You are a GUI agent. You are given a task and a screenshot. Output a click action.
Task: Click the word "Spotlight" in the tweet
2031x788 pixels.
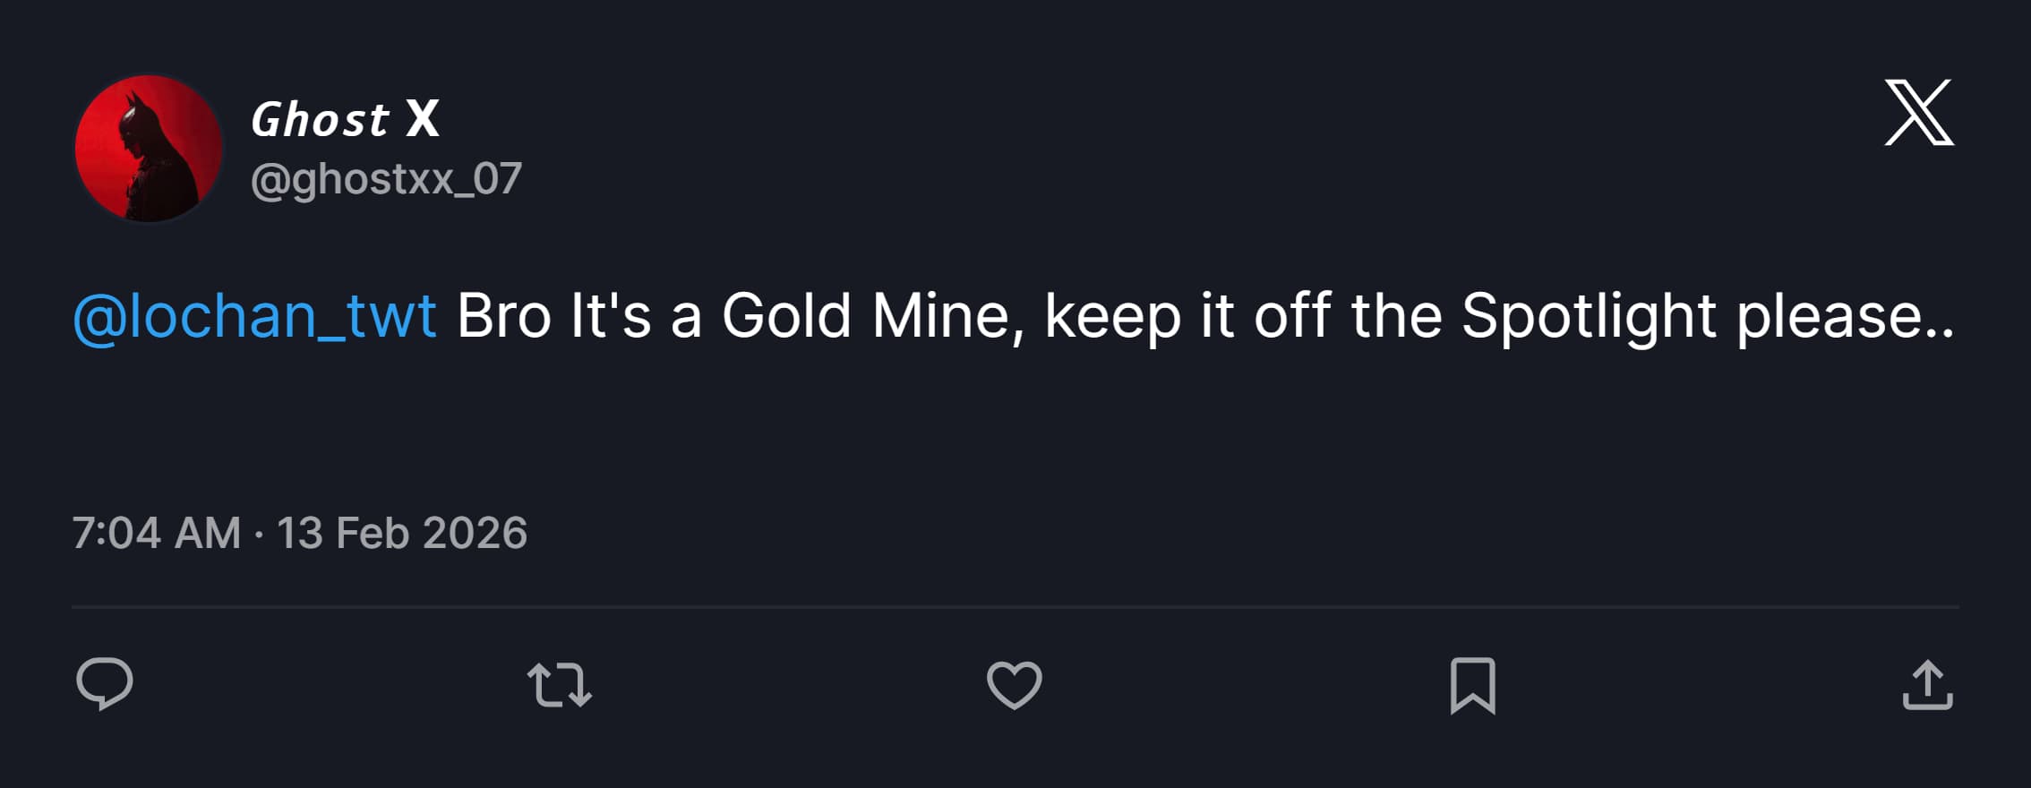click(1589, 318)
